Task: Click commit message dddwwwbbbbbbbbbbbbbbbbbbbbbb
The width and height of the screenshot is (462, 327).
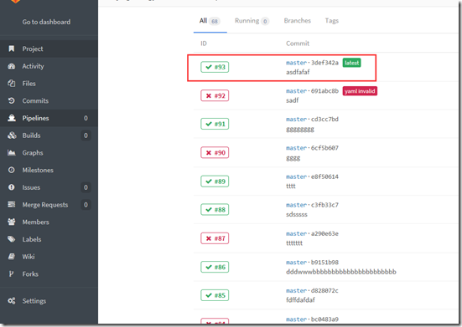Action: [x=341, y=272]
